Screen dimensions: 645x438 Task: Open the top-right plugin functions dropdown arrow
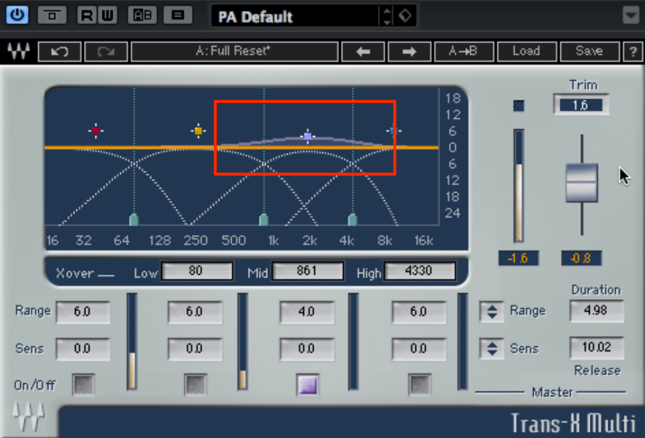630,16
